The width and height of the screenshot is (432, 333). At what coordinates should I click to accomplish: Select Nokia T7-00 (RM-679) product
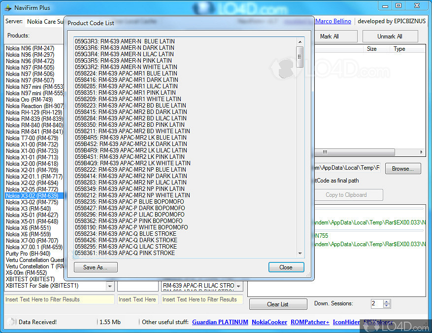point(32,138)
